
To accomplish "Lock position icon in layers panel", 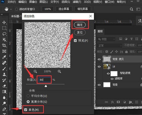I will click(117, 52).
